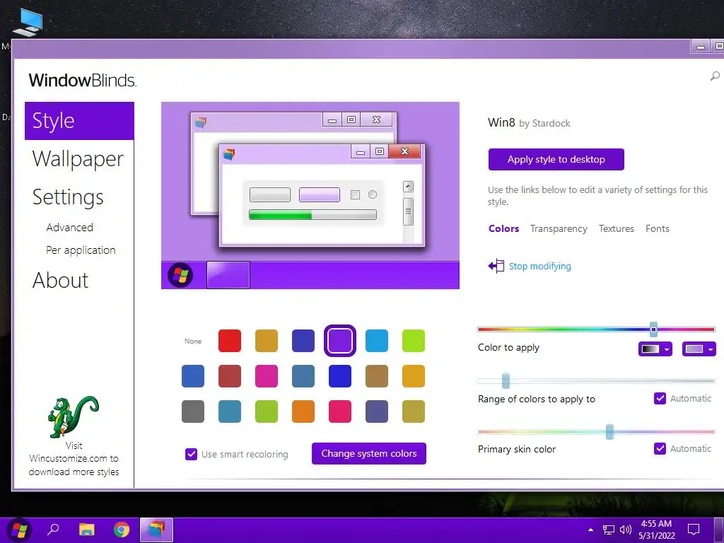Visit Wincustomize.com download link

(x=74, y=458)
